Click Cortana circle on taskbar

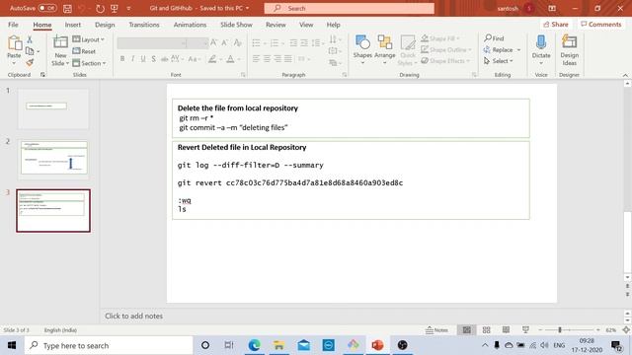[205, 345]
